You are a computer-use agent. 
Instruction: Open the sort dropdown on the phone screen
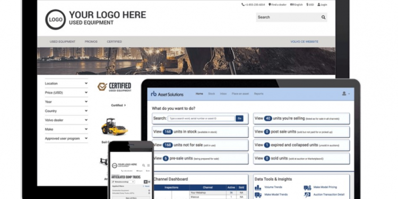point(123,181)
